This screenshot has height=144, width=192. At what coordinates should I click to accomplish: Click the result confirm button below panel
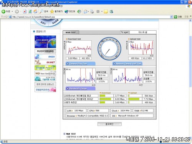pyautogui.click(x=109, y=124)
